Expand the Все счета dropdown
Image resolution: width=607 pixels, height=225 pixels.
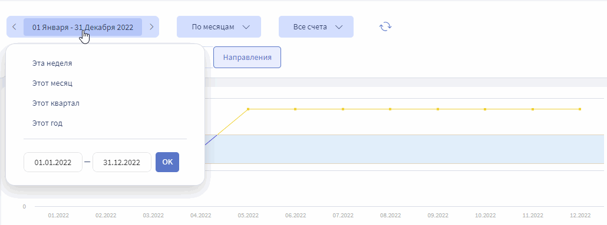316,26
